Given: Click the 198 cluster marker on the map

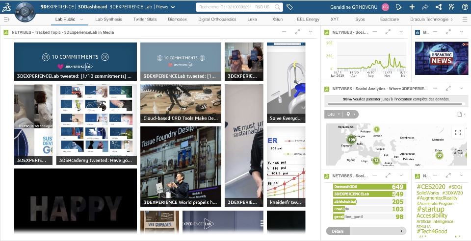Looking at the screenshot, I should [x=351, y=140].
